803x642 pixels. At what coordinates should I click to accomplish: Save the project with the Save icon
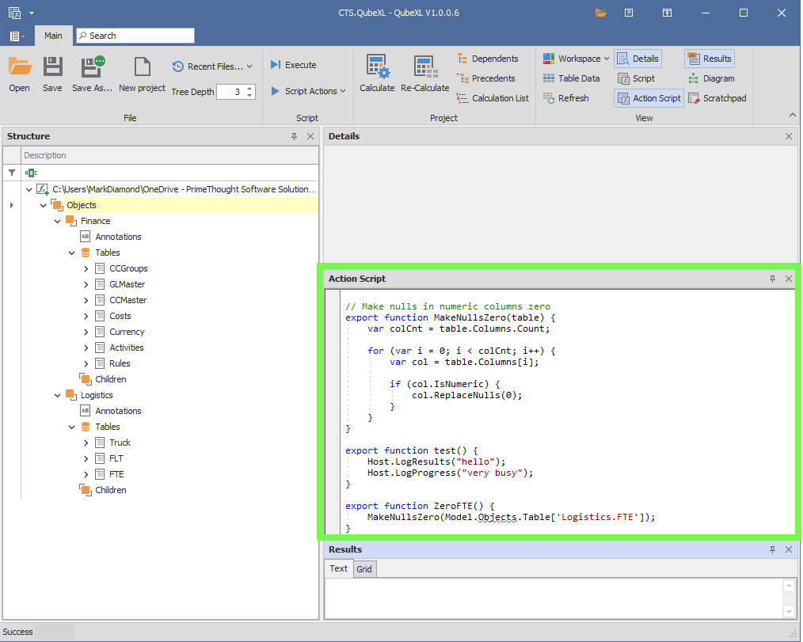point(52,74)
